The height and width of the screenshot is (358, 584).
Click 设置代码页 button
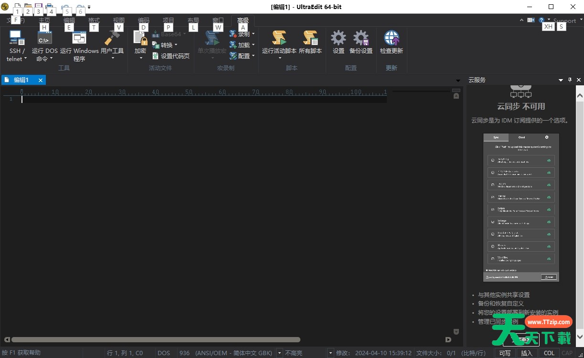(171, 56)
